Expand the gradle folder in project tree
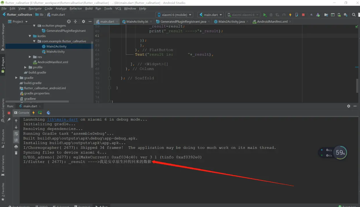The width and height of the screenshot is (360, 207). point(17,78)
